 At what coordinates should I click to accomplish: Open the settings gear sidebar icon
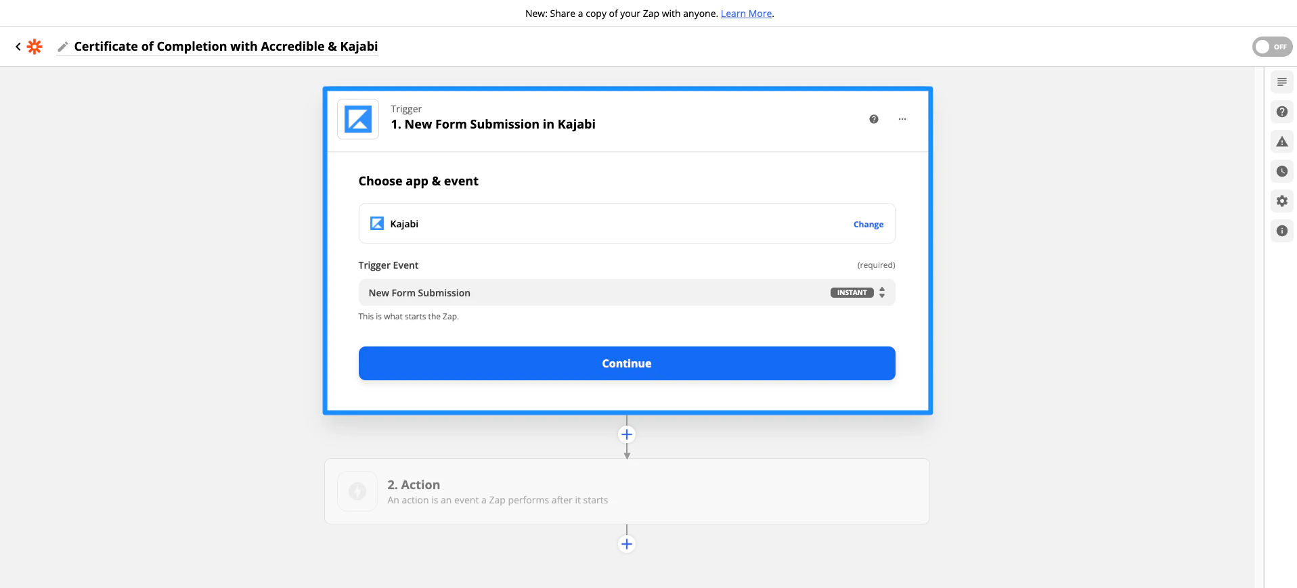(x=1281, y=201)
